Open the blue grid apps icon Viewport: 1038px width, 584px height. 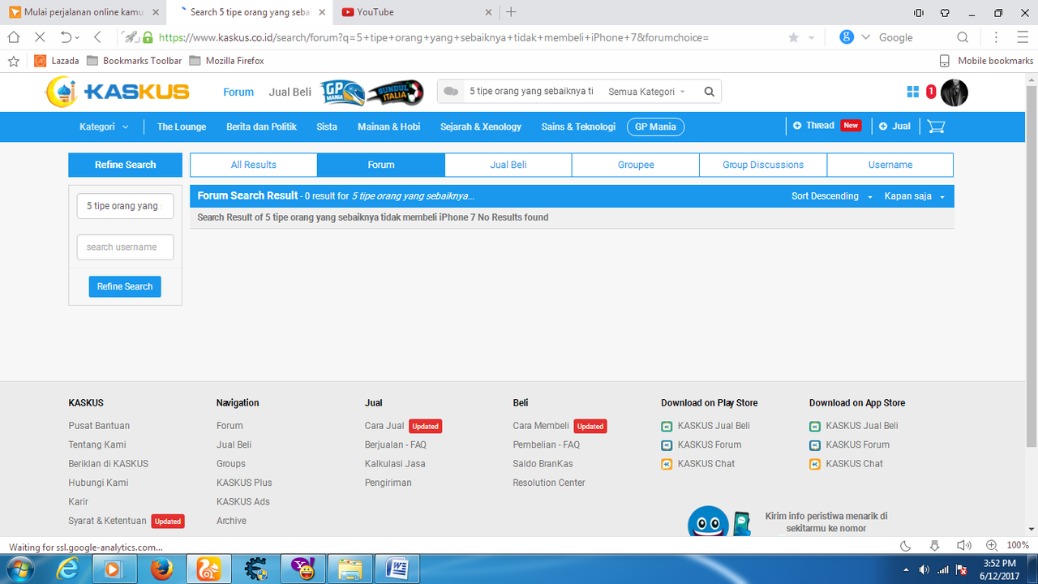click(913, 92)
